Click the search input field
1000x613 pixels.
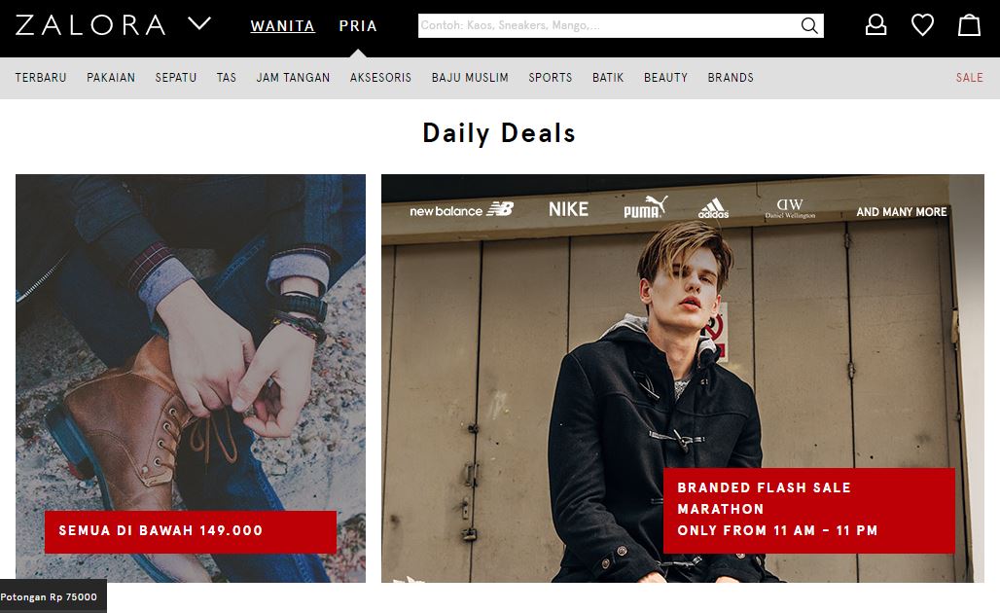pos(608,25)
